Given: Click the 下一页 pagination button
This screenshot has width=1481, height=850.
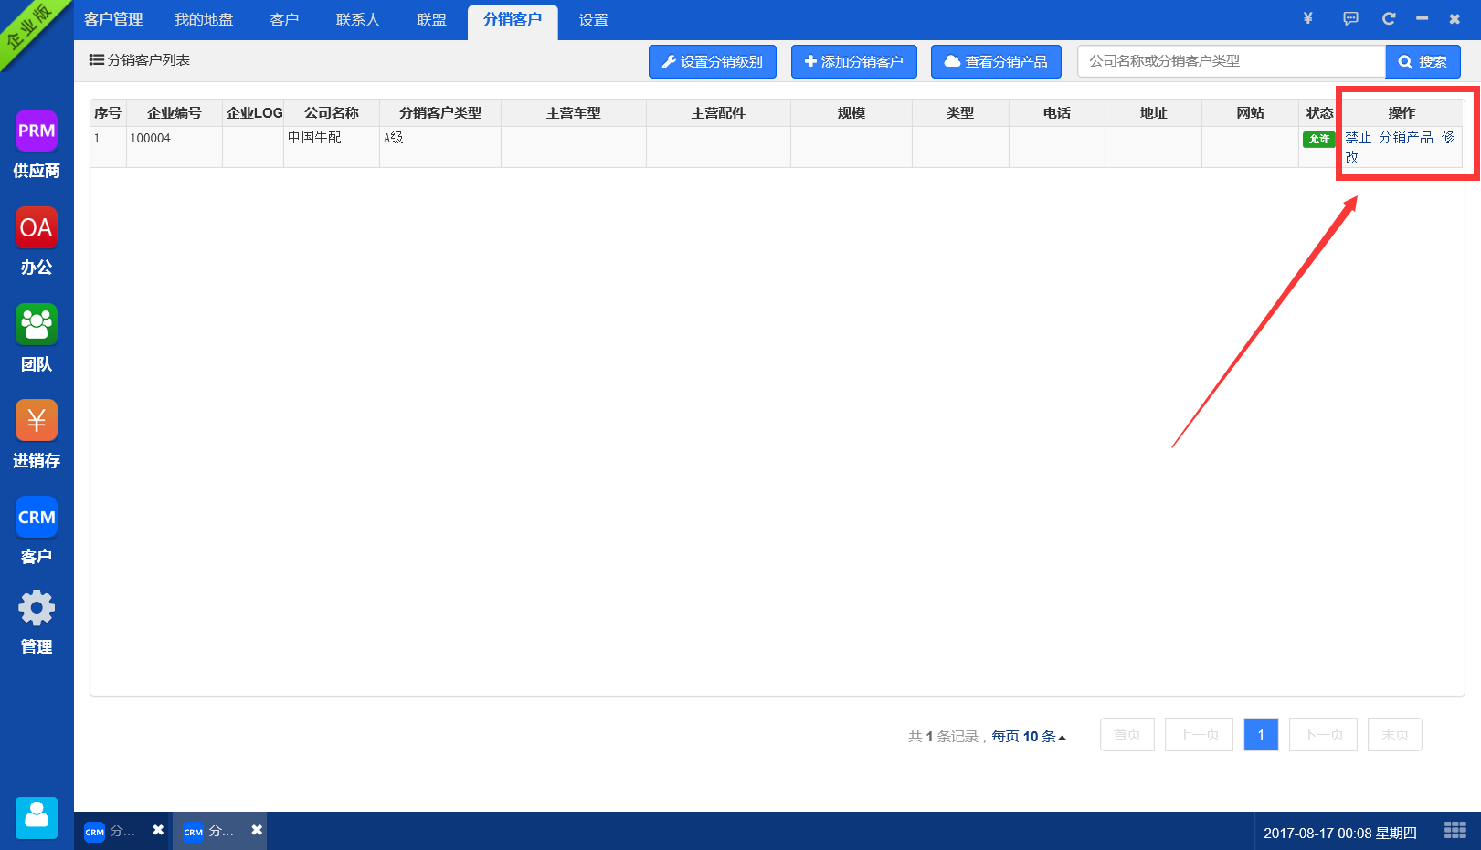Looking at the screenshot, I should pyautogui.click(x=1323, y=734).
